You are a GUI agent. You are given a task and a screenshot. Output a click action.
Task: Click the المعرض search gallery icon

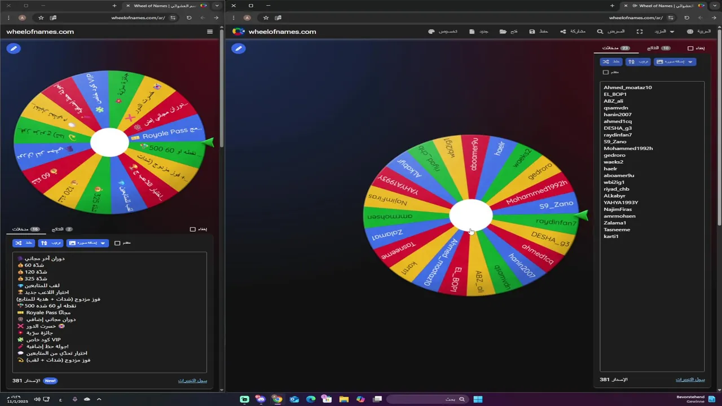coord(600,32)
